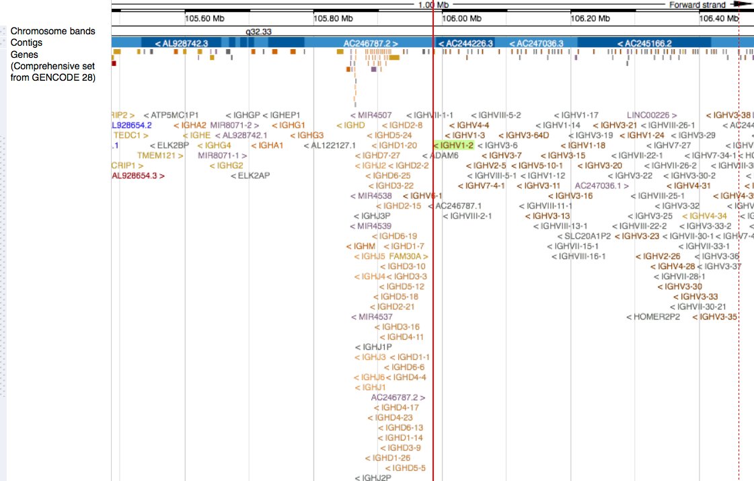Select the IGHV7-4-1 gene label
754x481 pixels.
click(482, 186)
